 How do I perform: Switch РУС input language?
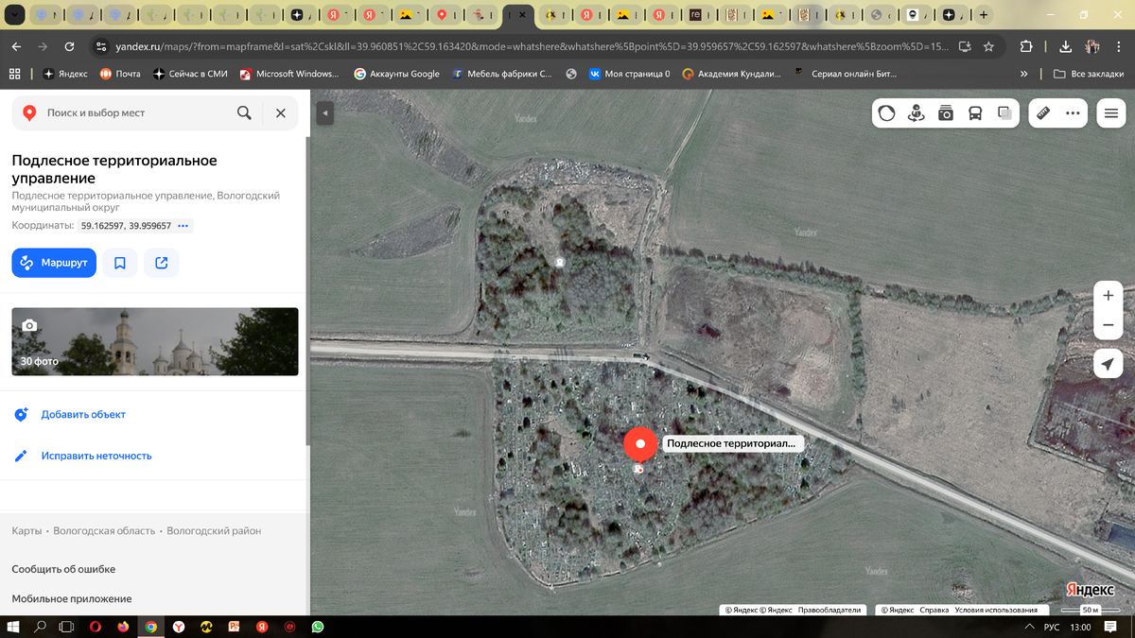[x=1052, y=627]
